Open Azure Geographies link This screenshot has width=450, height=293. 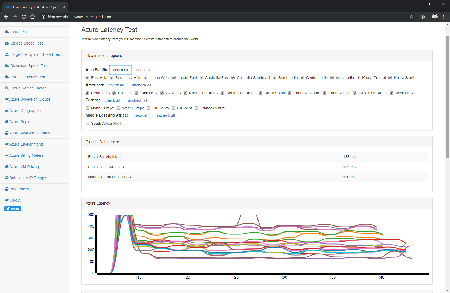[26, 111]
